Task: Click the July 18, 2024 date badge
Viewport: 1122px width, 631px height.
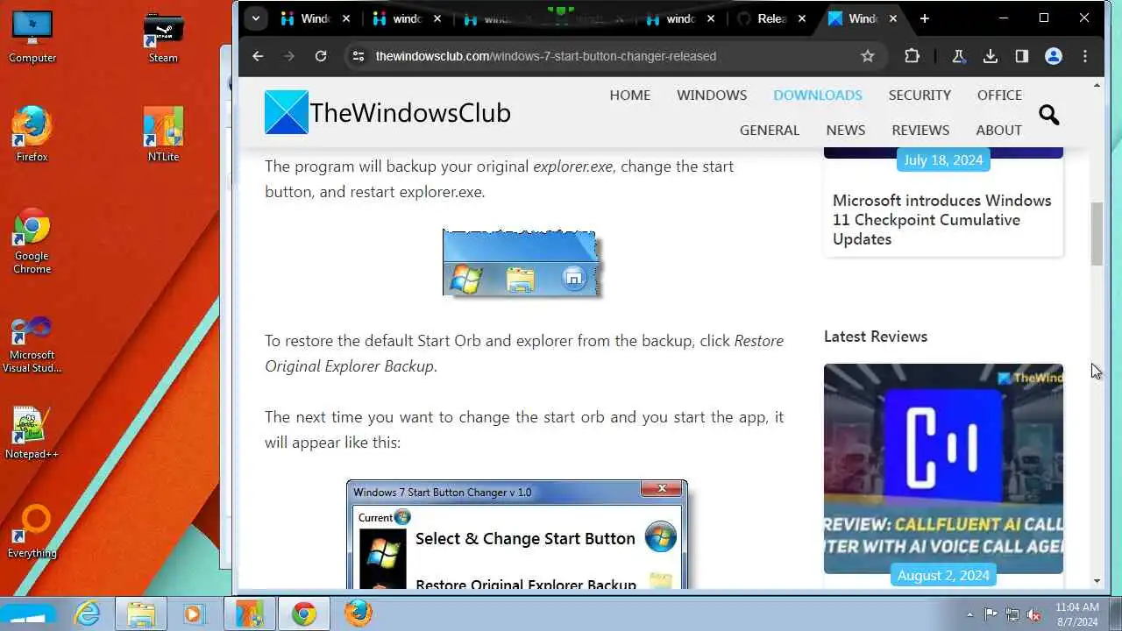Action: click(x=943, y=160)
